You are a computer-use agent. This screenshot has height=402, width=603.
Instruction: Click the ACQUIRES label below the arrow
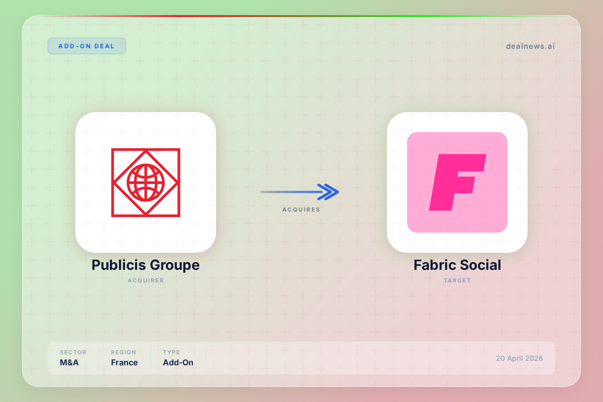click(x=301, y=210)
